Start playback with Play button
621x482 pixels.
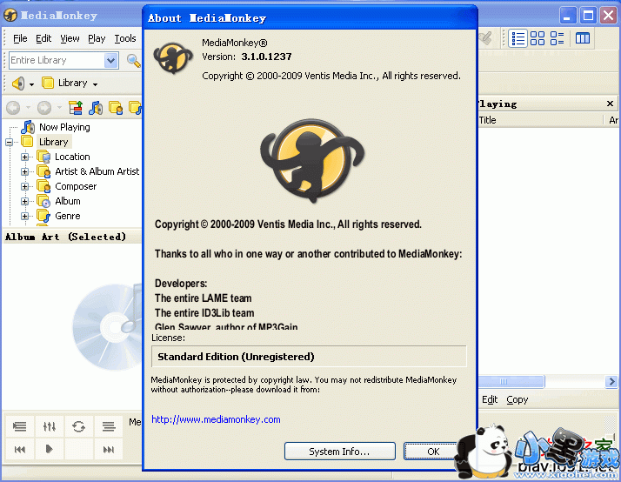pos(49,449)
